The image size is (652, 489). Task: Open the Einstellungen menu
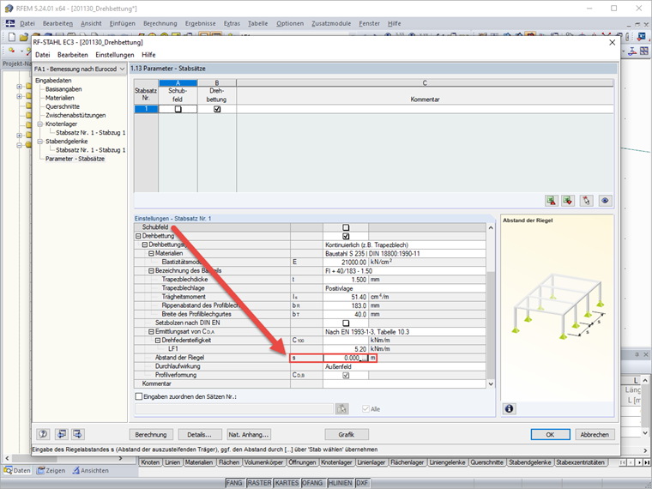(115, 55)
